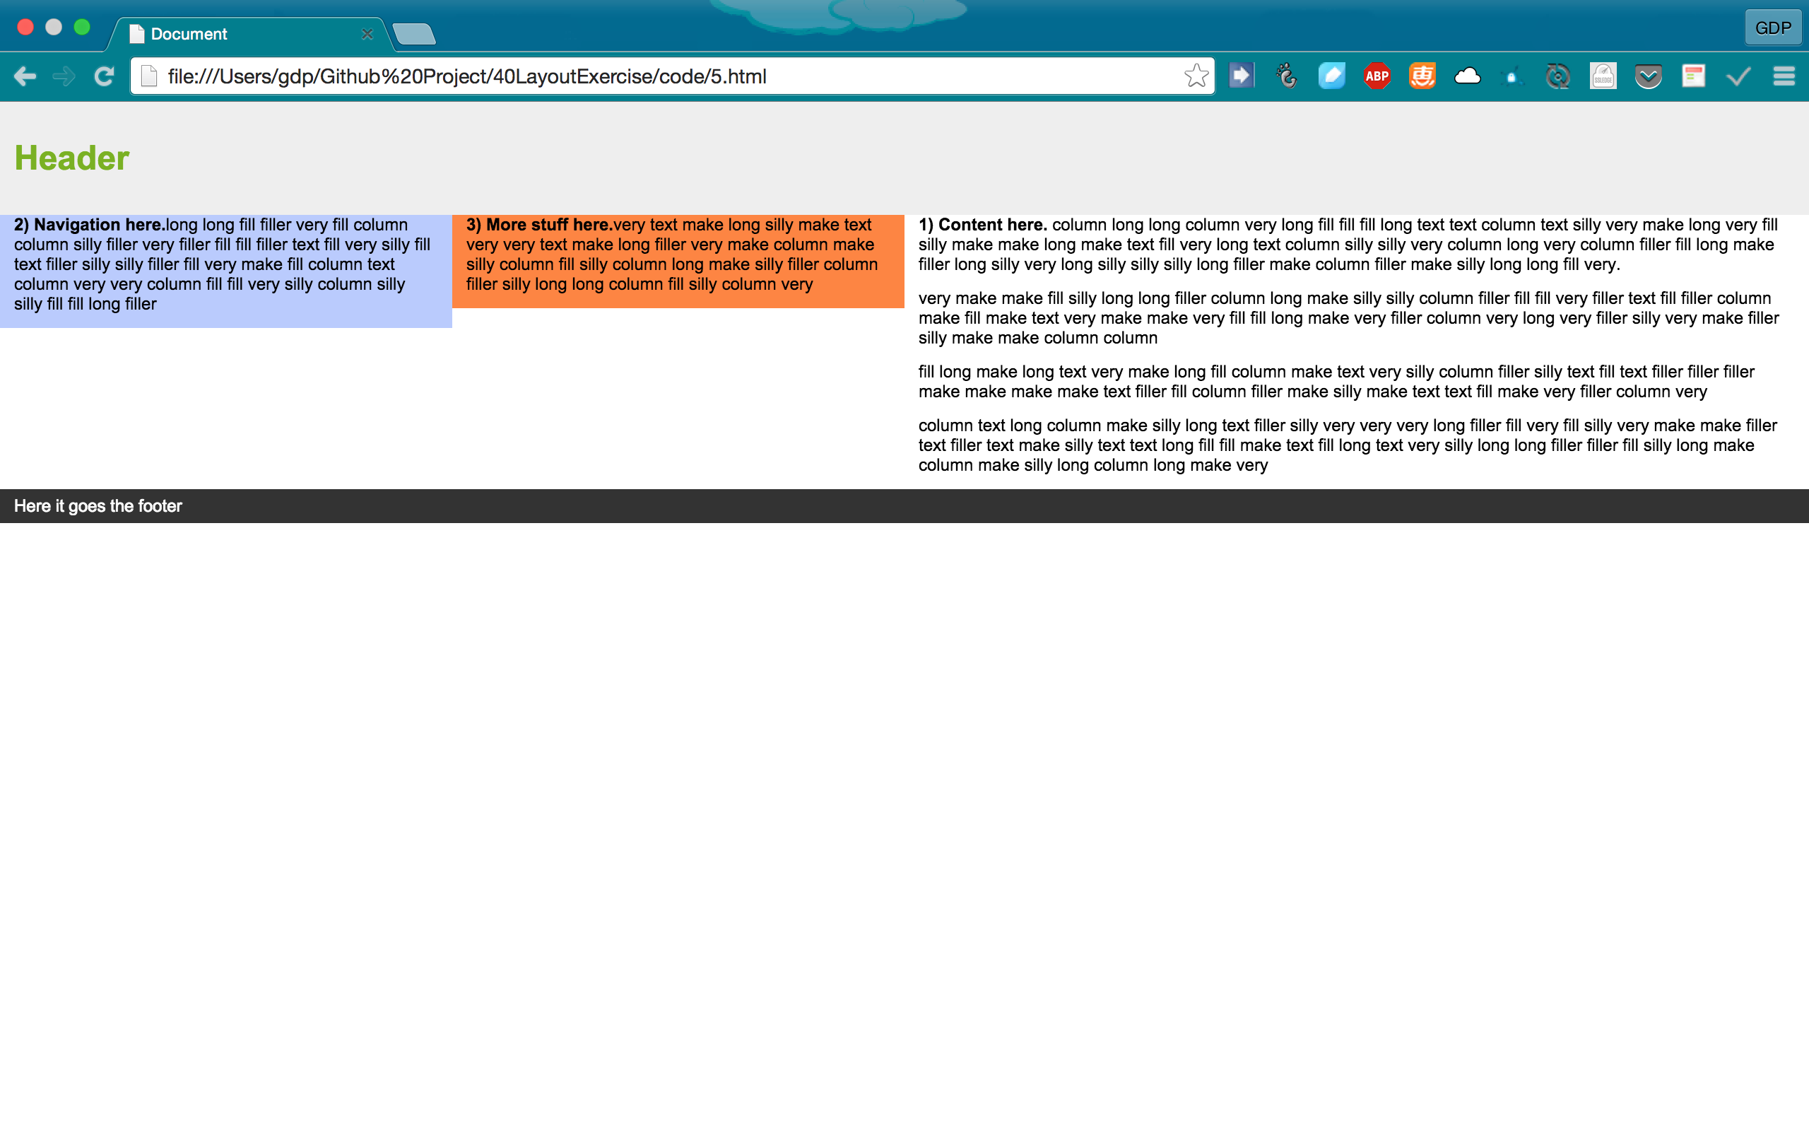Reload the current page
Screen dimensions: 1809x1131
tap(104, 76)
